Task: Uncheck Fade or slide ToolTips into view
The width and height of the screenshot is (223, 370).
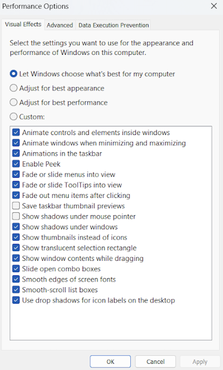Action: 16,185
